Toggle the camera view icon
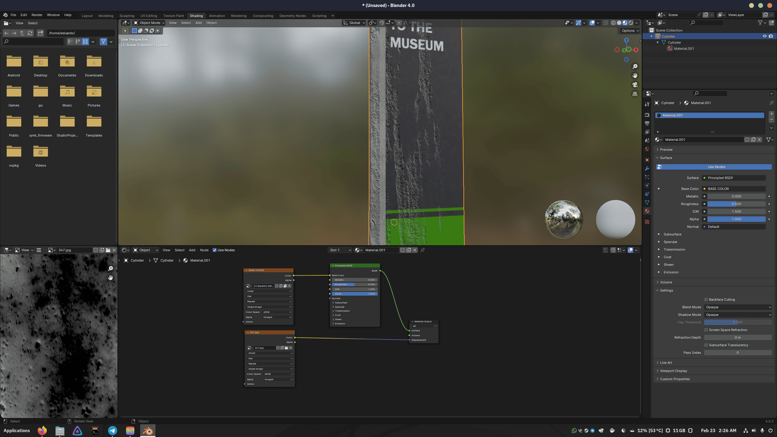Screen dimensions: 777x437 tap(635, 85)
